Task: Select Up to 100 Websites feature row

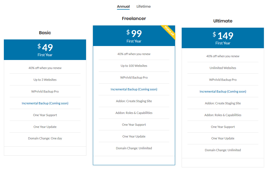Action: [x=134, y=65]
